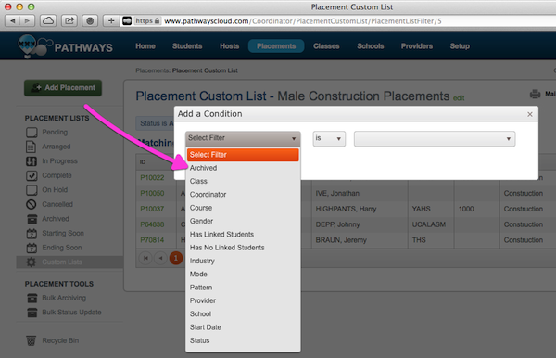Viewport: 556px width, 358px height.
Task: Click the Arranged document icon in the sidebar
Action: (x=32, y=147)
